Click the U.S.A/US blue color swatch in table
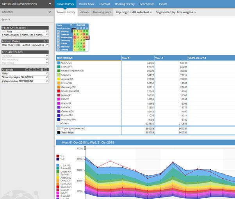 (x=59, y=63)
